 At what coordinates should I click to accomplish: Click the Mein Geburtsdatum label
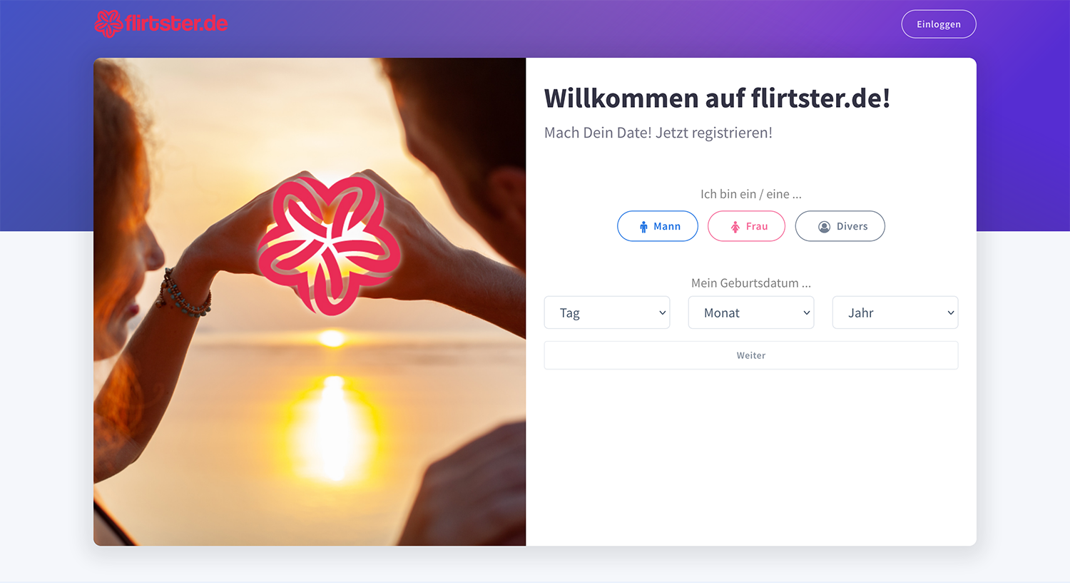[751, 283]
